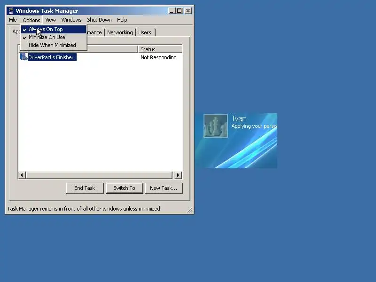Click the status bar help text

point(84,209)
